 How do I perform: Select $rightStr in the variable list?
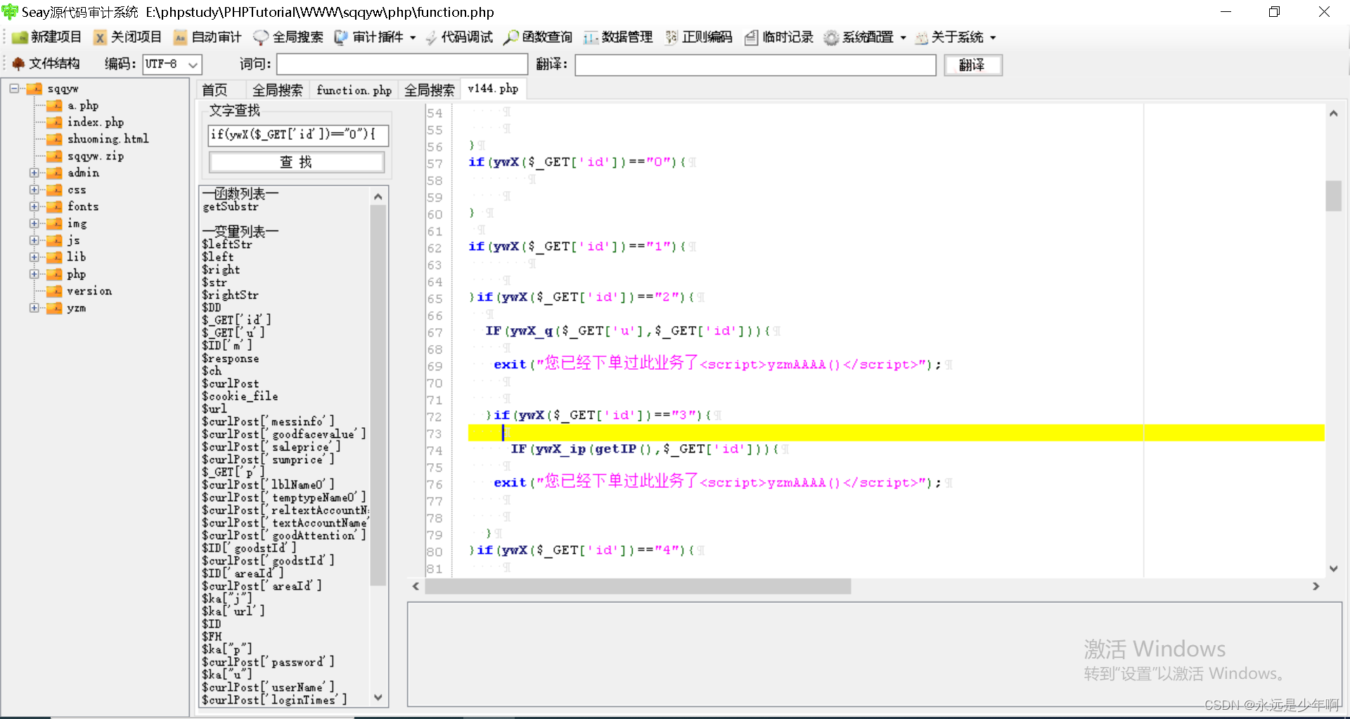point(230,295)
